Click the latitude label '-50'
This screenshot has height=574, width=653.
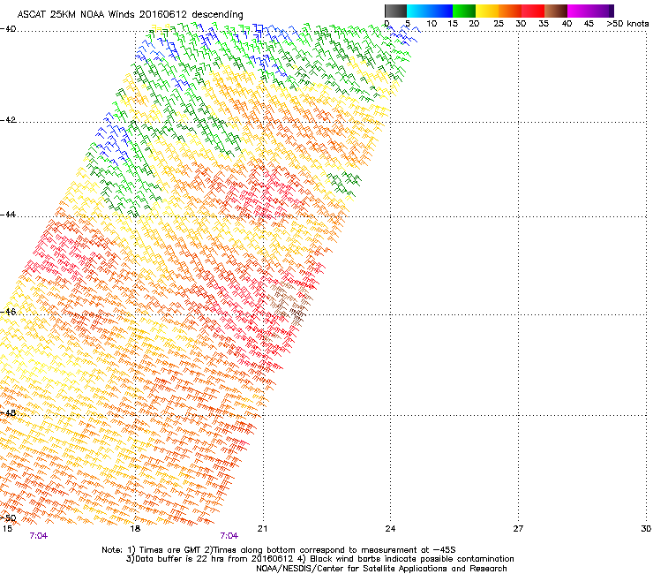(8, 517)
